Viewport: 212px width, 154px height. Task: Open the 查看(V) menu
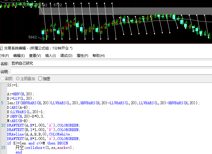coord(35,55)
